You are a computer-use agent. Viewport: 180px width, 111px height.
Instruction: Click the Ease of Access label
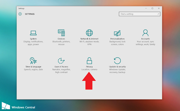click(61, 67)
